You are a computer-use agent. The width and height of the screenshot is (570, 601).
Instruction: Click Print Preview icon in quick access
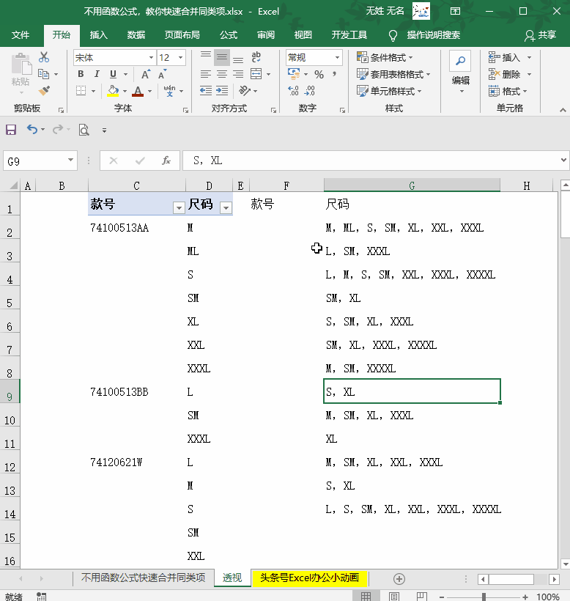pos(84,130)
